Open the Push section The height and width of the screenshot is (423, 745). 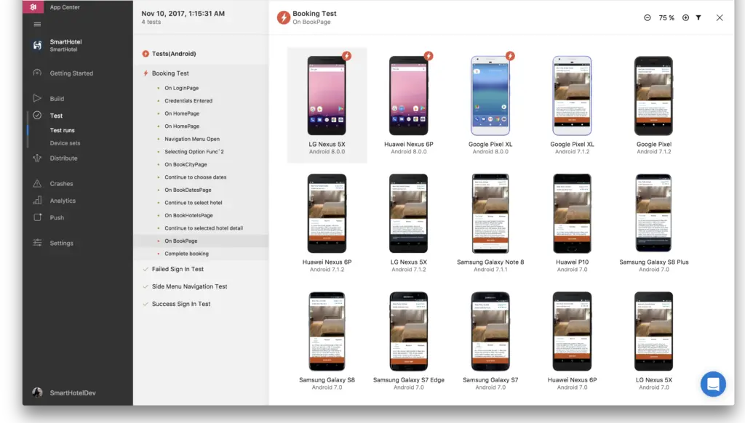pos(57,218)
